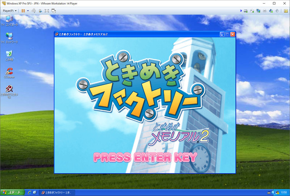Click the hard disk device icon
290x196 pixels.
[246, 11]
